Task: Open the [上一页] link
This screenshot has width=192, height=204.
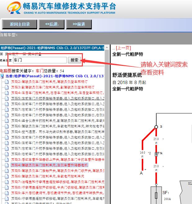Action: (x=123, y=48)
